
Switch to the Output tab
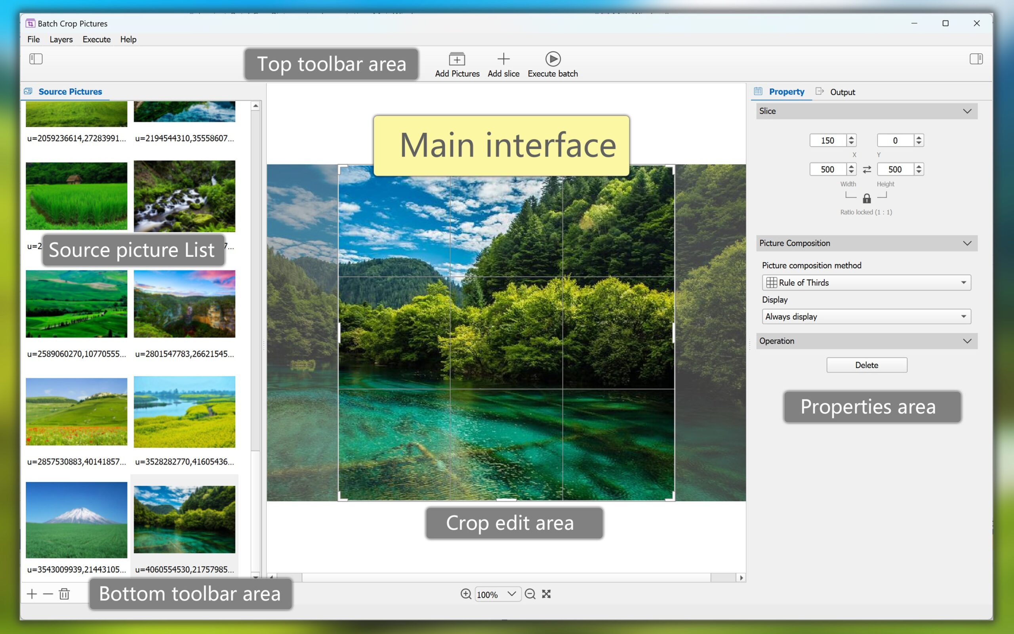[842, 92]
